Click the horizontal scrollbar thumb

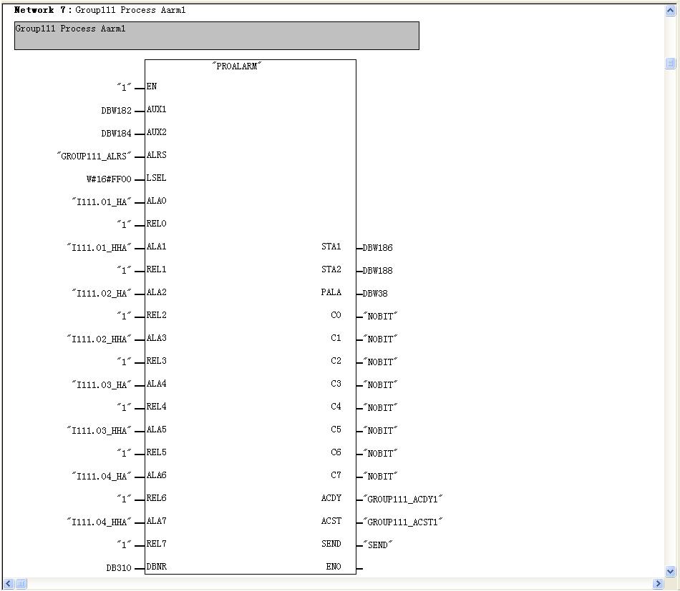(21, 584)
